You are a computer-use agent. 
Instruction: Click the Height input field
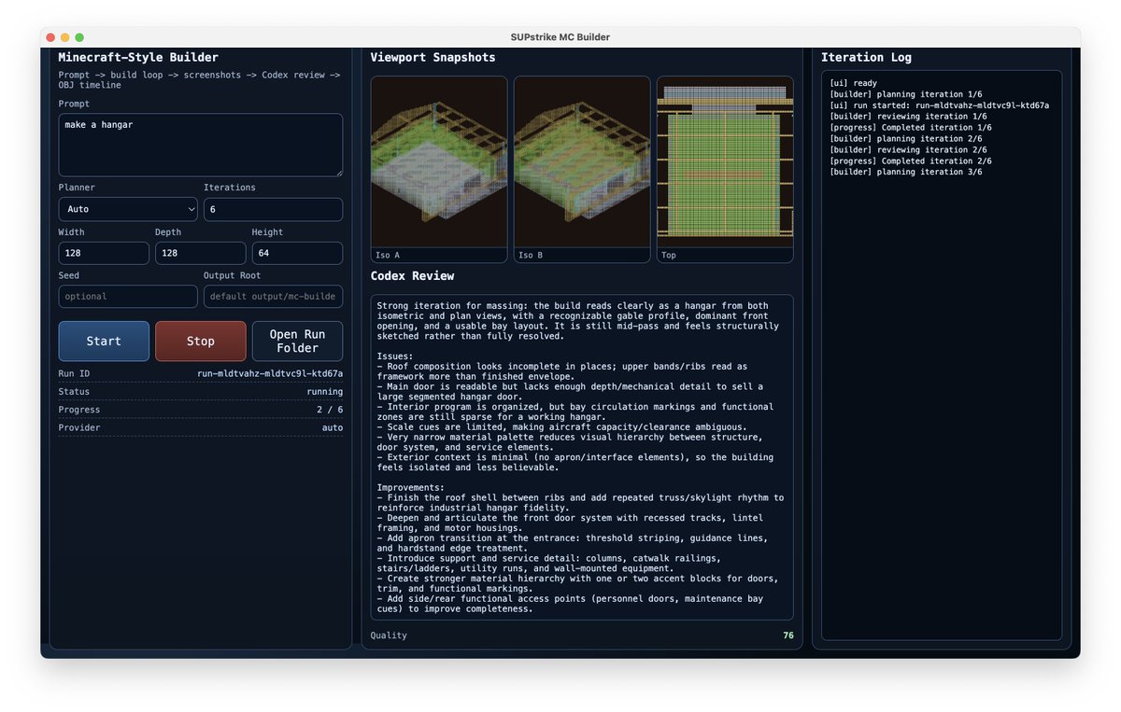(x=297, y=253)
